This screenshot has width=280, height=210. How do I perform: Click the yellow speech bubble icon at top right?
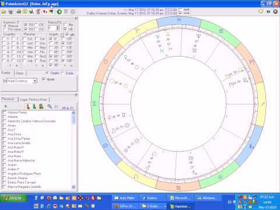(261, 12)
